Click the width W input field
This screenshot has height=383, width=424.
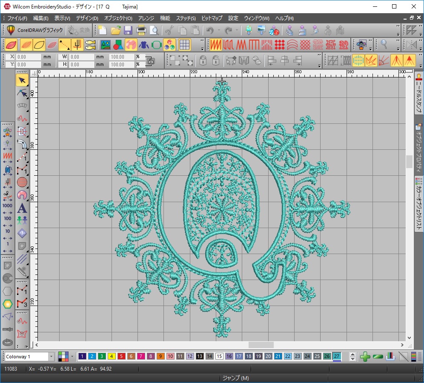(x=81, y=57)
